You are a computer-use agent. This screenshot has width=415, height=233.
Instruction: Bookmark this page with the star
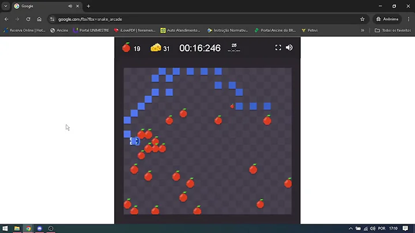[x=363, y=19]
